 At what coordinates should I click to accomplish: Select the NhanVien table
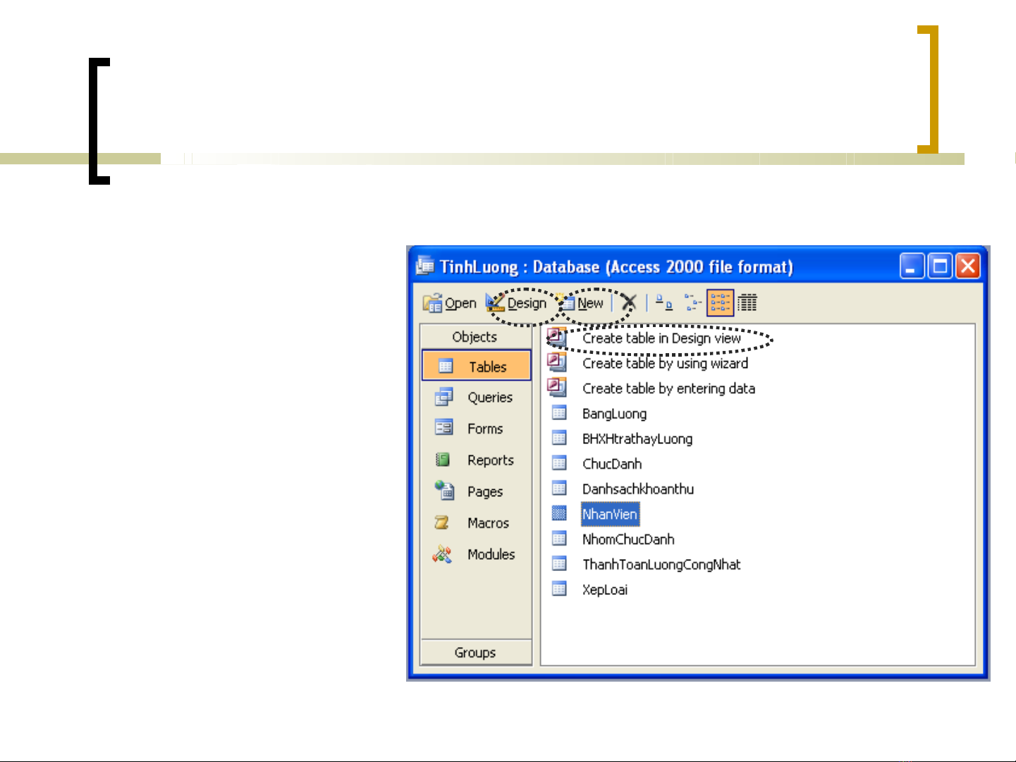coord(609,515)
